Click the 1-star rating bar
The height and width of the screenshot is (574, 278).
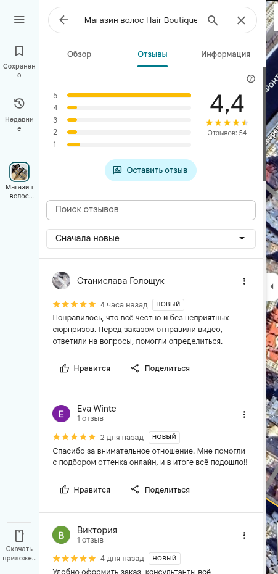coord(129,144)
